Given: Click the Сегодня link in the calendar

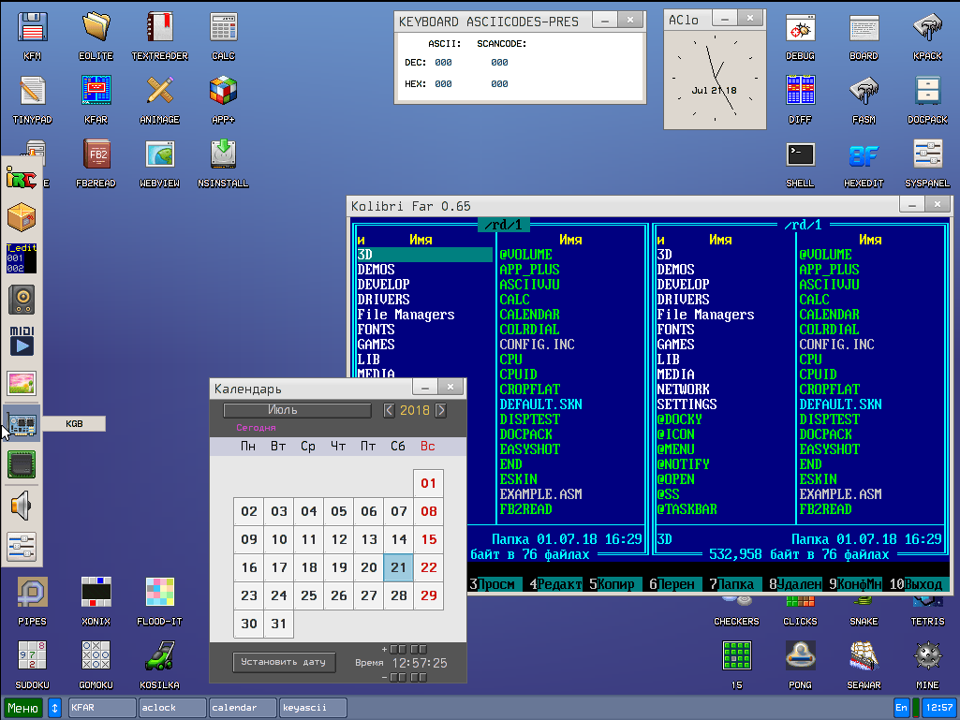Looking at the screenshot, I should [x=256, y=428].
